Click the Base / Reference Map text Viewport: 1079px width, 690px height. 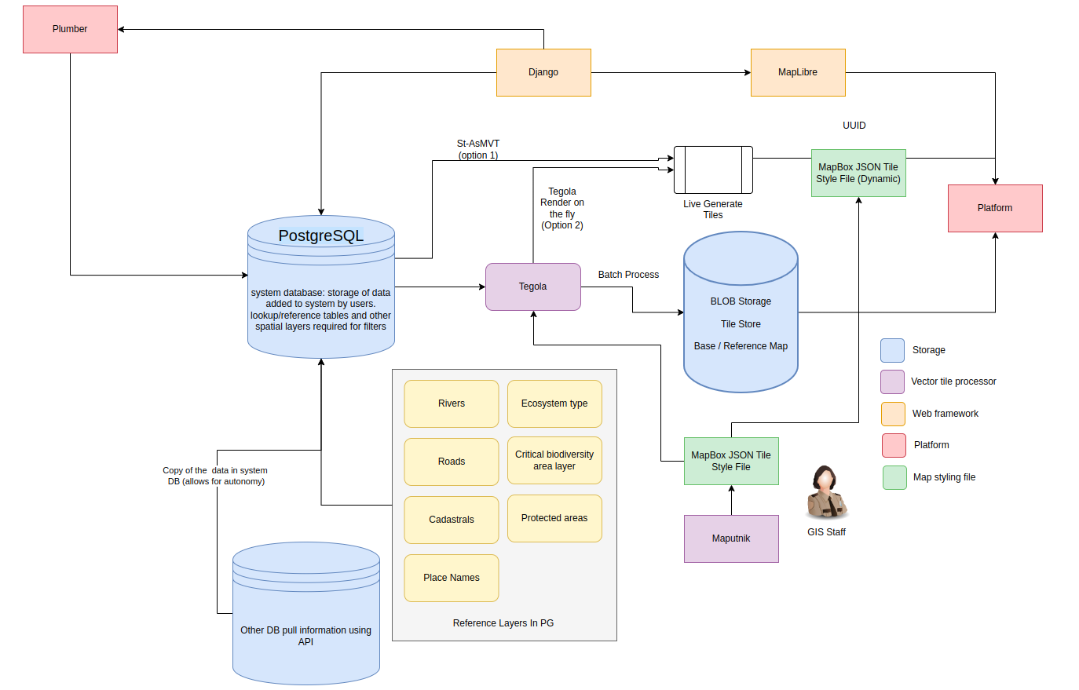pos(741,346)
